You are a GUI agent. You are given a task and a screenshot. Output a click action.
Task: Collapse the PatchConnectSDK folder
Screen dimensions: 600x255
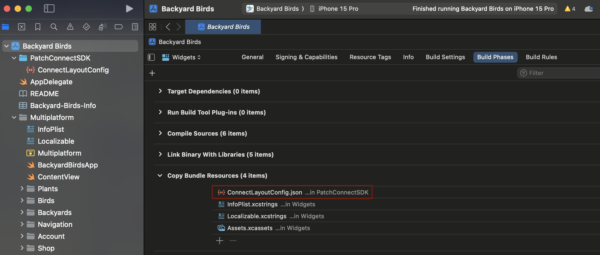coord(14,58)
